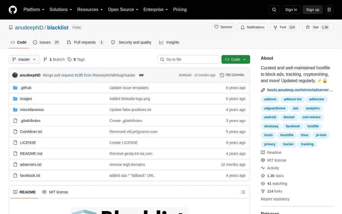Image resolution: width=342 pixels, height=214 pixels.
Task: Click the dnsmasq topic tag
Action: tap(271, 126)
